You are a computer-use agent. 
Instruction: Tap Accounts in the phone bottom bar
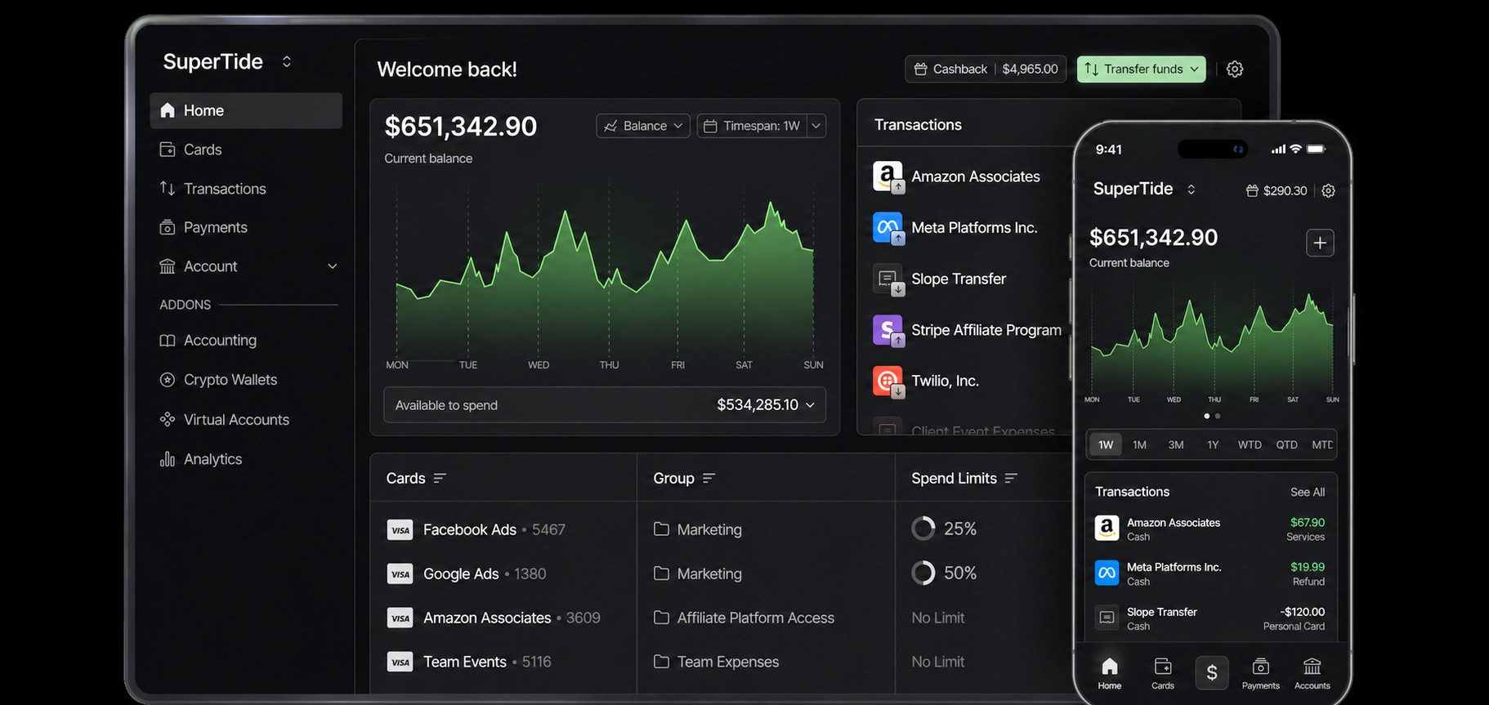coord(1312,673)
